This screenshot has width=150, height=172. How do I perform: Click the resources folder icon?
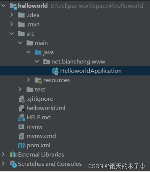(38, 80)
